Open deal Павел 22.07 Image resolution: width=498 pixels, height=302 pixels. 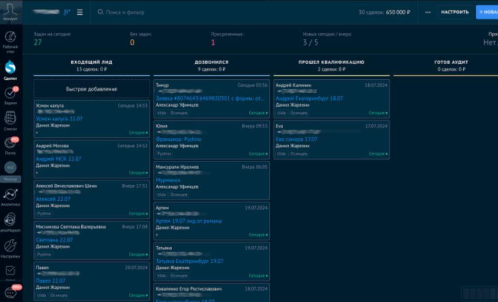point(50,281)
